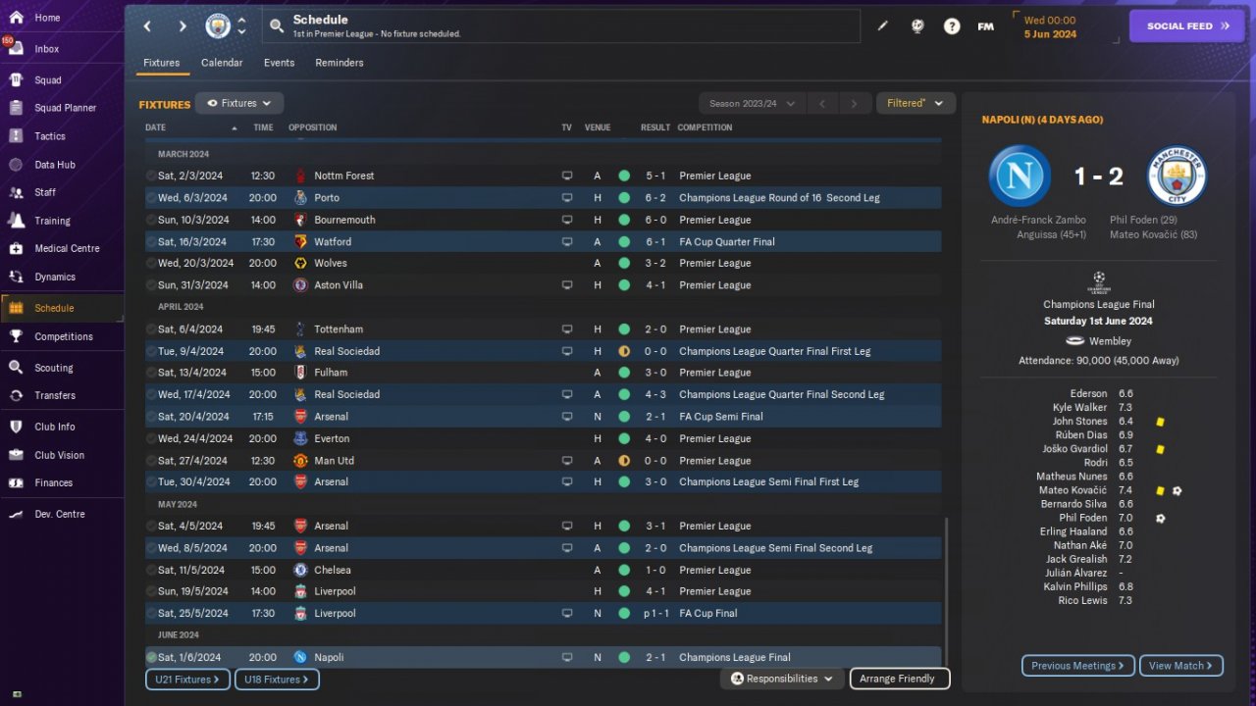Open Data Hub in the sidebar
This screenshot has height=706, width=1256.
click(x=62, y=165)
